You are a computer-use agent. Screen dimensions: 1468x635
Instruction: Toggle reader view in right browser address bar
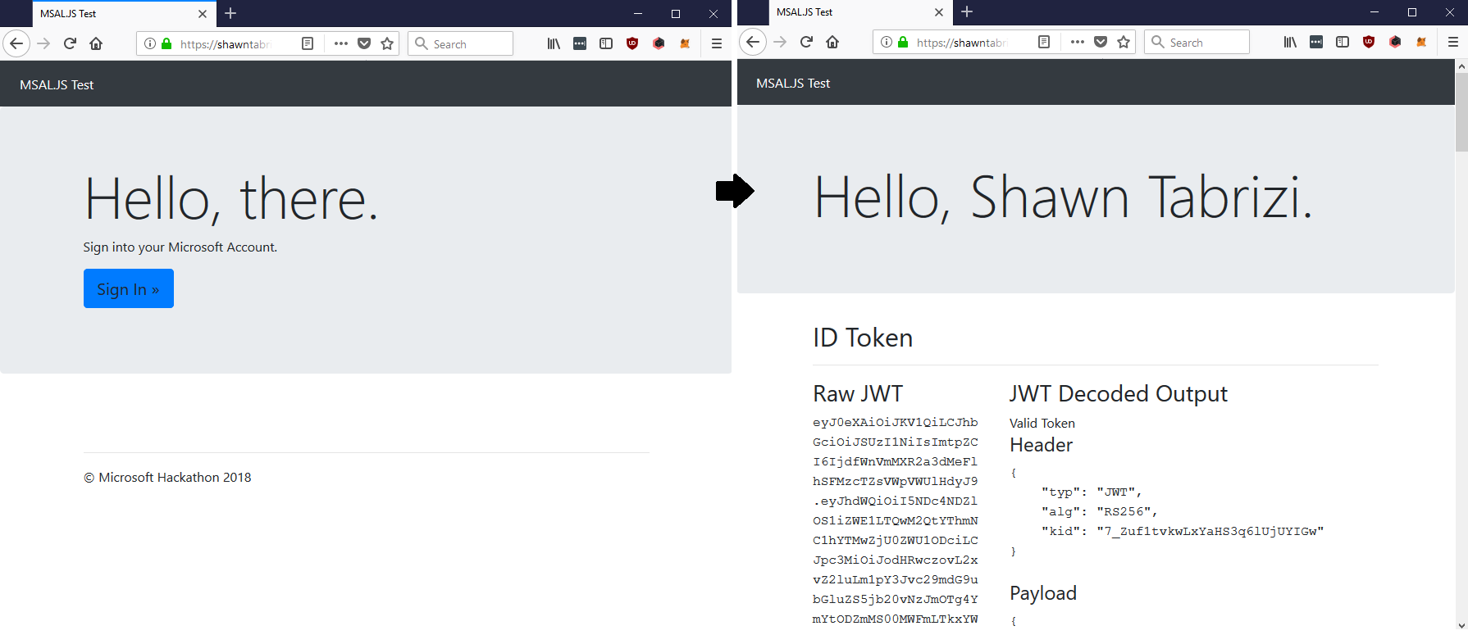pyautogui.click(x=1044, y=42)
